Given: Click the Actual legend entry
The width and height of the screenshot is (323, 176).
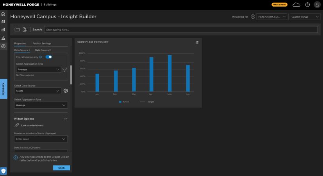Looking at the screenshot, I should [124, 102].
